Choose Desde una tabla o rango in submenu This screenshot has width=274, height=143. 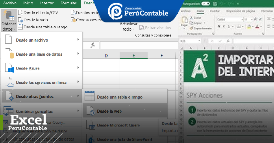[125, 97]
